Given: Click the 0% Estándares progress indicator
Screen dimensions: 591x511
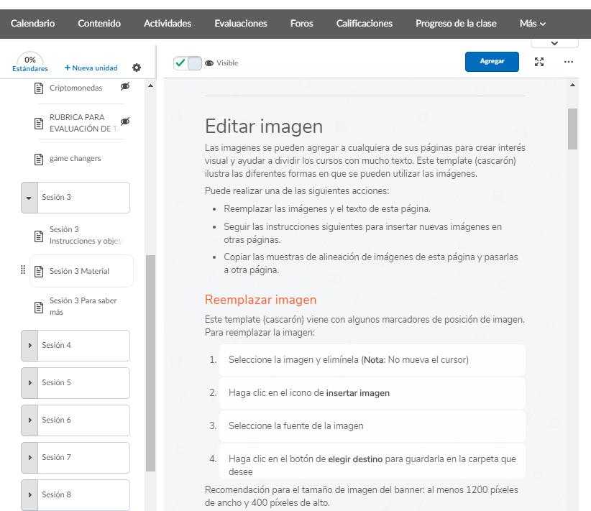Looking at the screenshot, I should click(30, 64).
